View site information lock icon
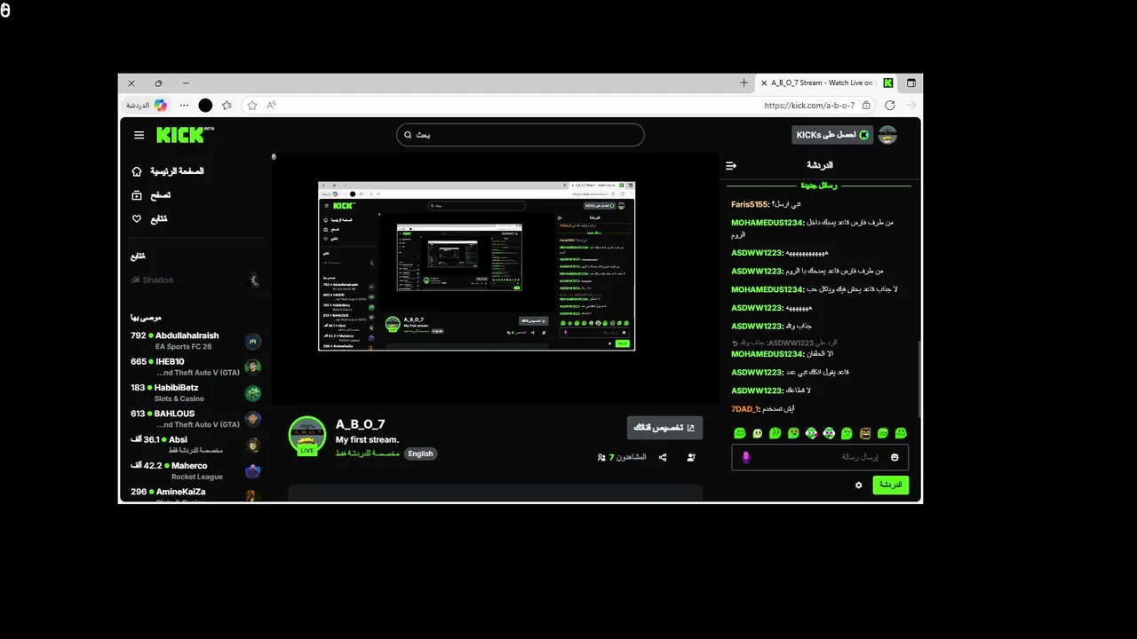 coord(866,105)
